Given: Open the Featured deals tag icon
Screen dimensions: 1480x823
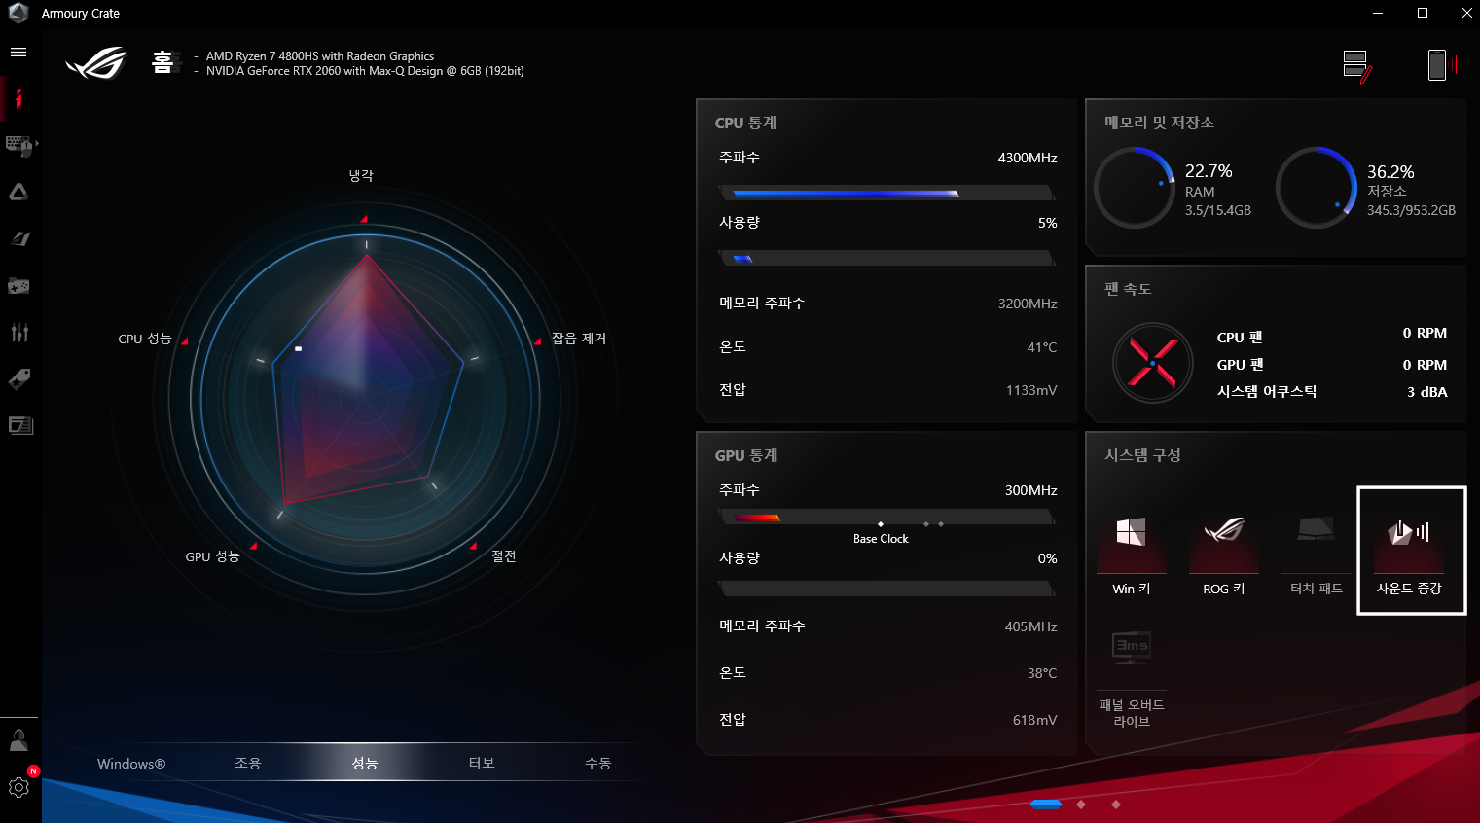Looking at the screenshot, I should (19, 378).
